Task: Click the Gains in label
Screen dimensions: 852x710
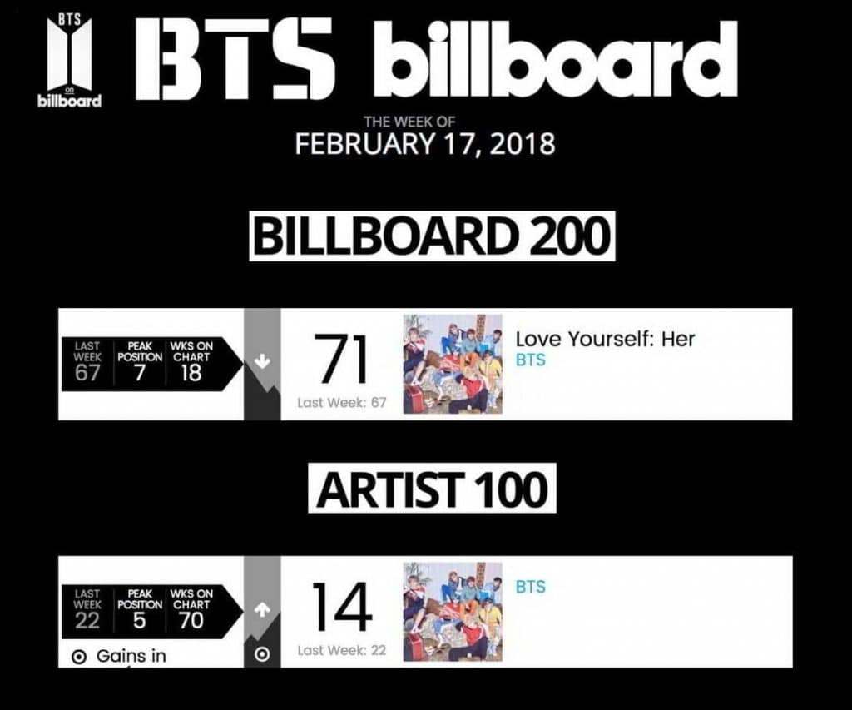Action: [x=131, y=656]
